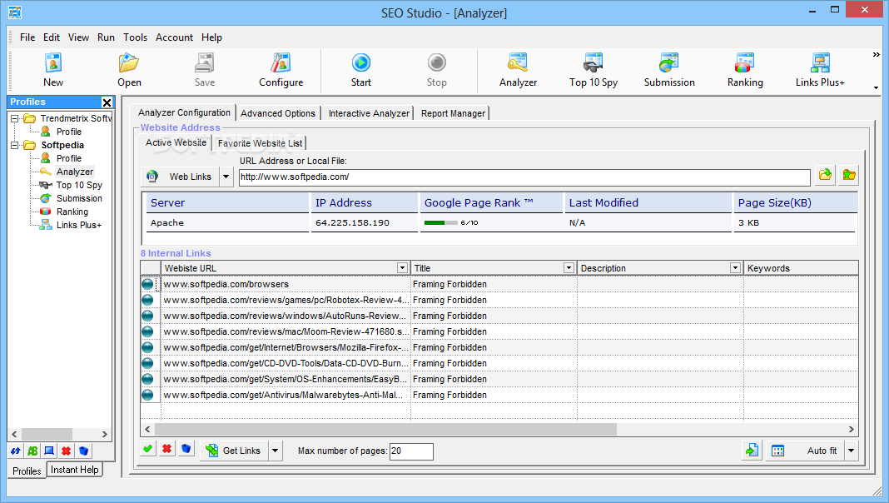Click the blue cube icon under Profiles panel

coord(83,451)
